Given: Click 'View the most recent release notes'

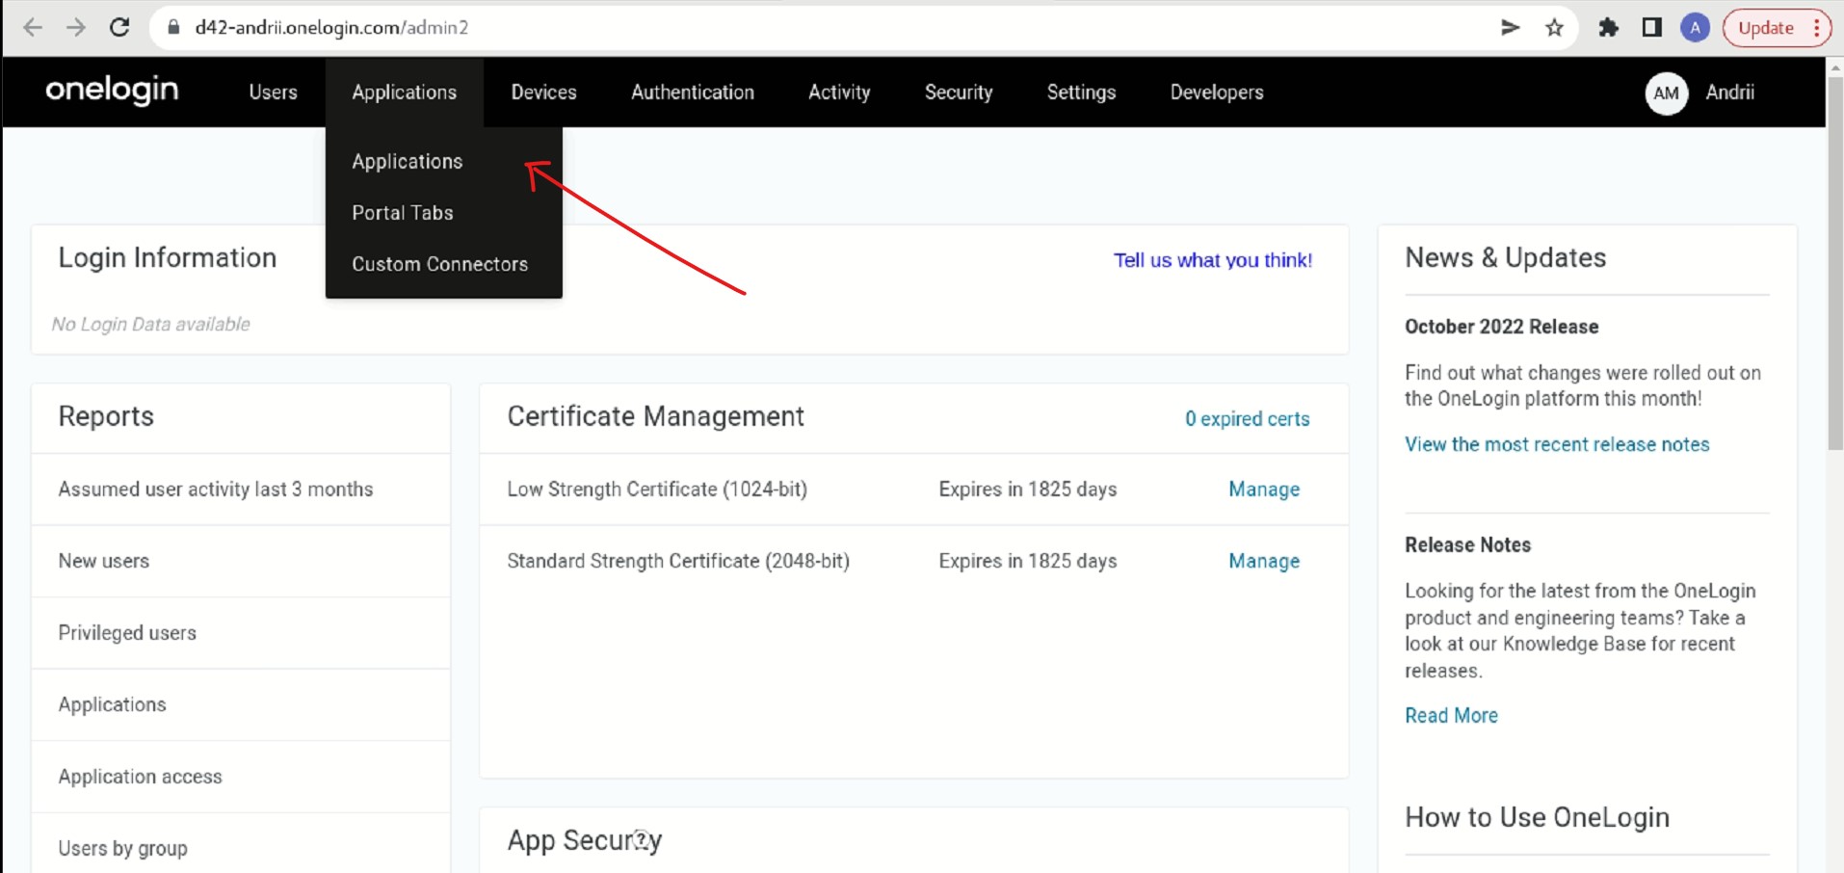Looking at the screenshot, I should (1556, 444).
